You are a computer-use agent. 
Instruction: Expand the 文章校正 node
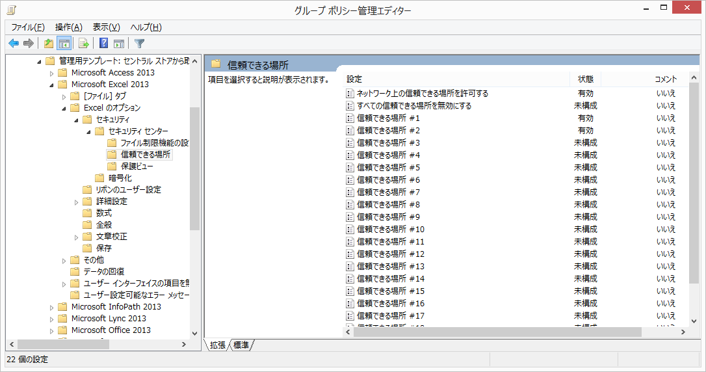(x=76, y=237)
